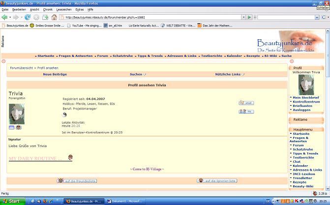
Task: Open Neue Beiträge
Action: tap(55, 74)
